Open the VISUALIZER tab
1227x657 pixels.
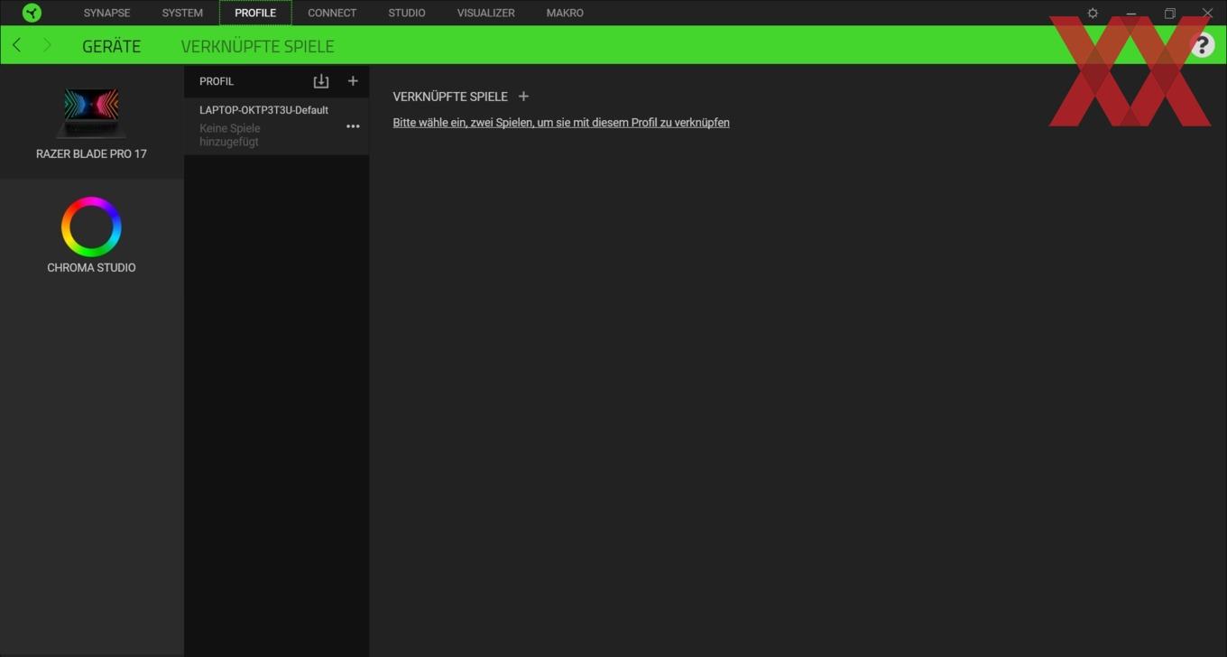click(x=486, y=13)
